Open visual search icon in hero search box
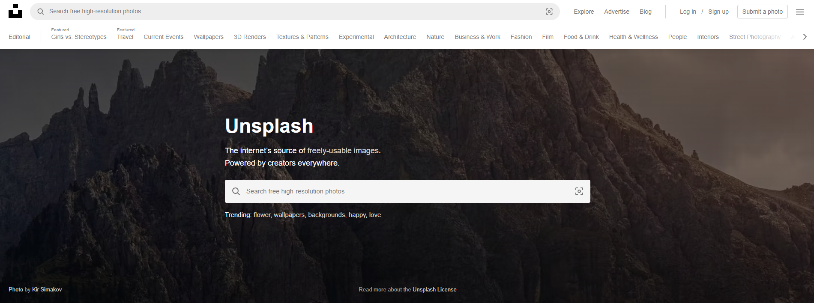This screenshot has height=306, width=814. pyautogui.click(x=579, y=191)
